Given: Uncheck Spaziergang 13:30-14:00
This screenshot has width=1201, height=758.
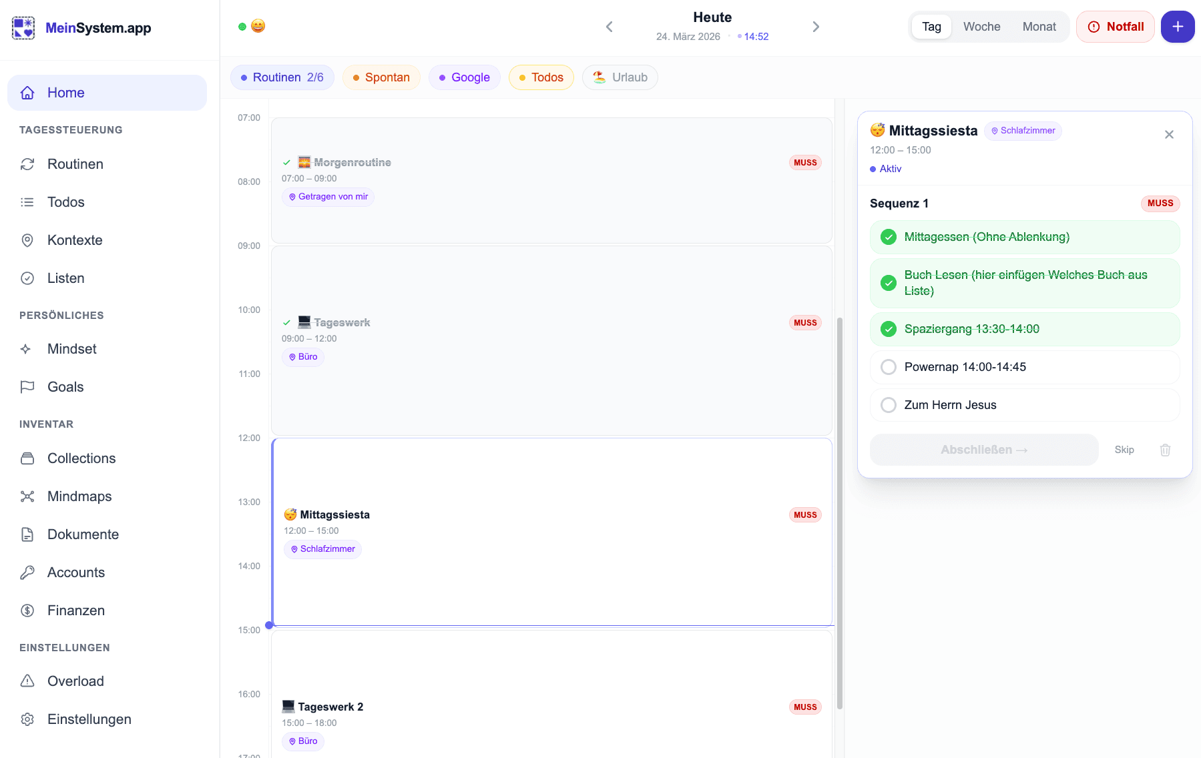Looking at the screenshot, I should click(889, 329).
